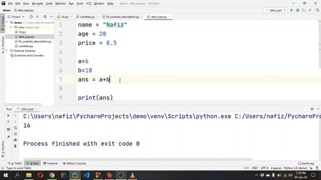This screenshot has width=321, height=180.
Task: Click the UTF-8 encoding selector
Action: 264,168
